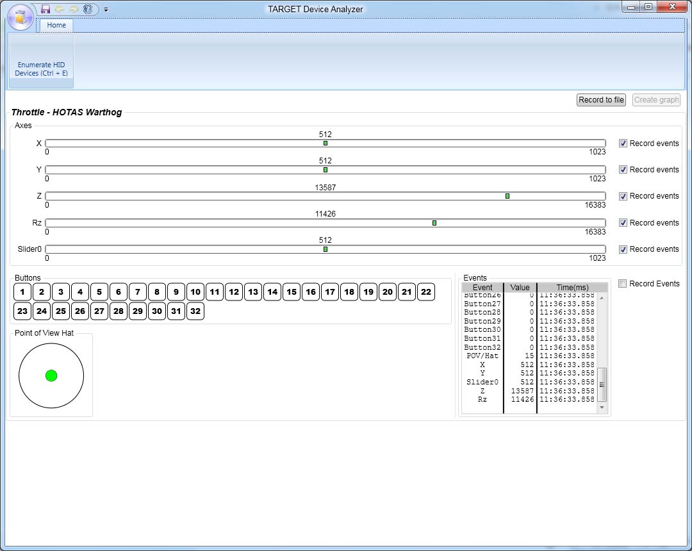The width and height of the screenshot is (692, 551).
Task: Click the green Point of View Hat dot
Action: pos(51,376)
